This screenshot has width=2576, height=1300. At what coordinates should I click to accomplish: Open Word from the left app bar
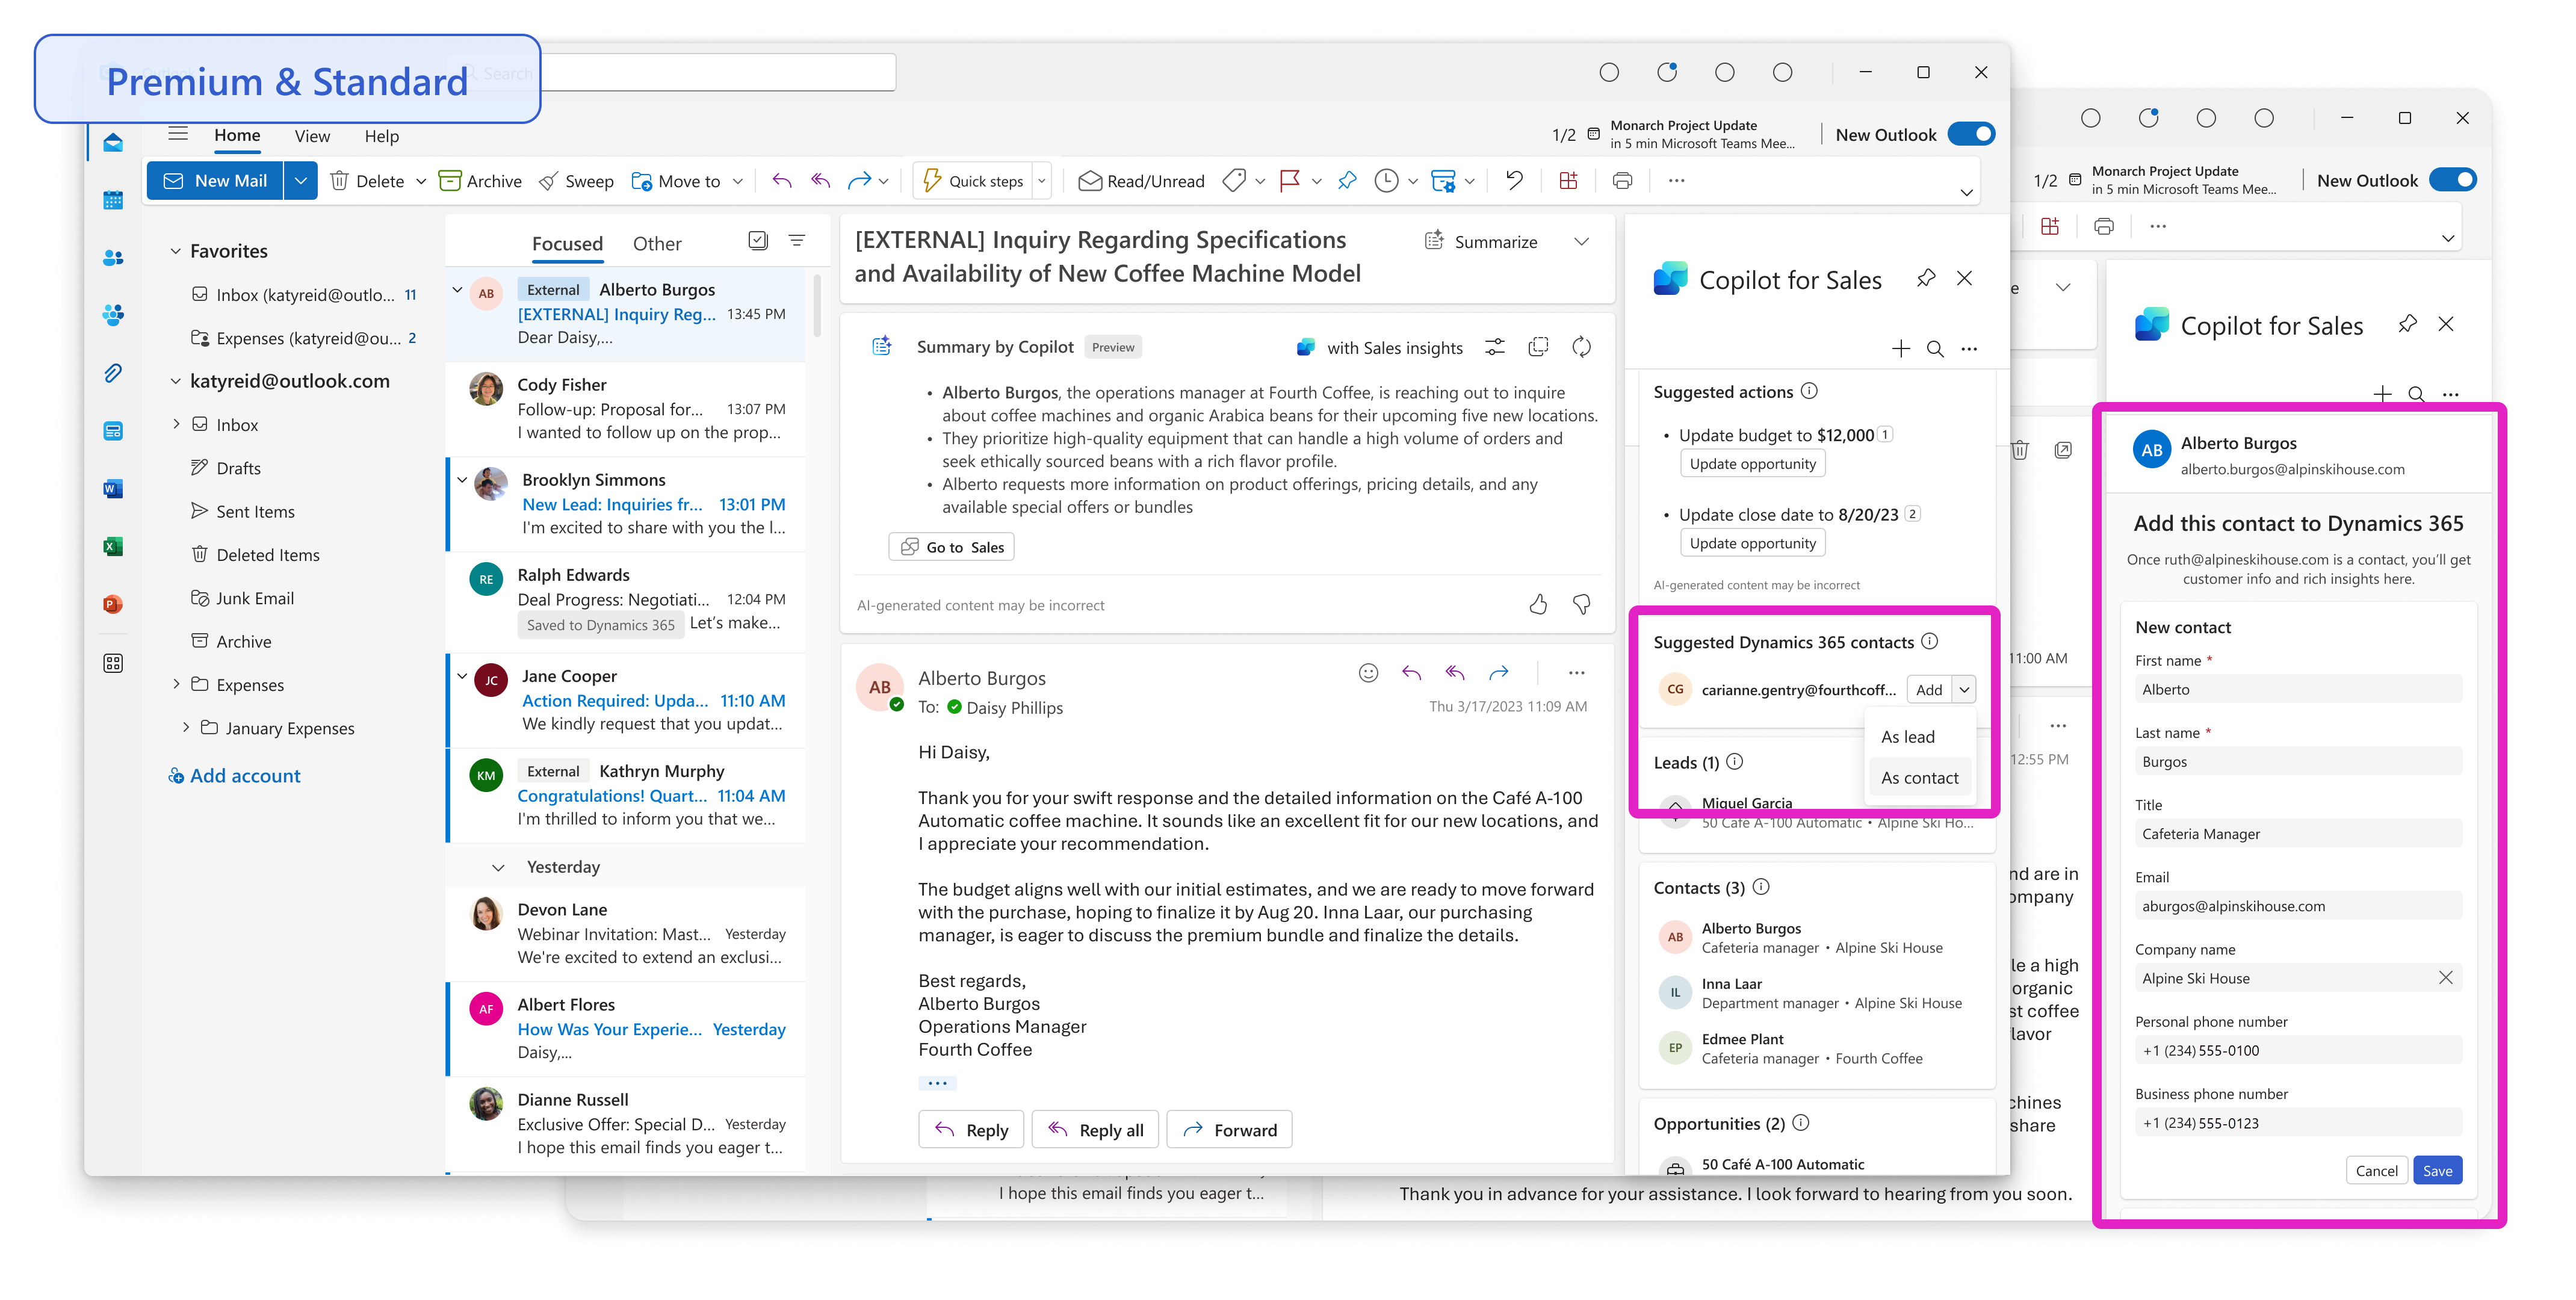[x=112, y=488]
